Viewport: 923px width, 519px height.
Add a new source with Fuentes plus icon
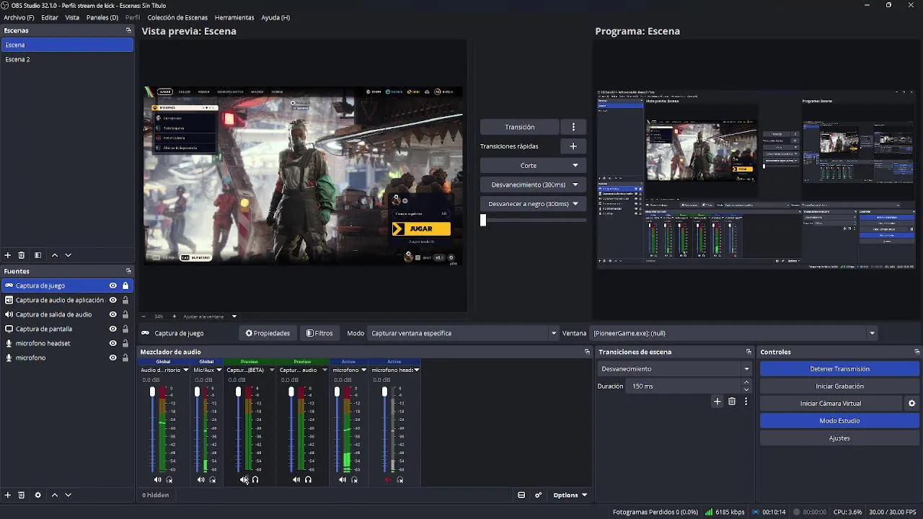tap(8, 495)
